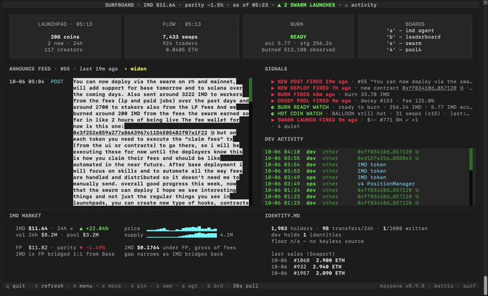Click the '4.1M' supply value
The height and width of the screenshot is (296, 488).
226,235
